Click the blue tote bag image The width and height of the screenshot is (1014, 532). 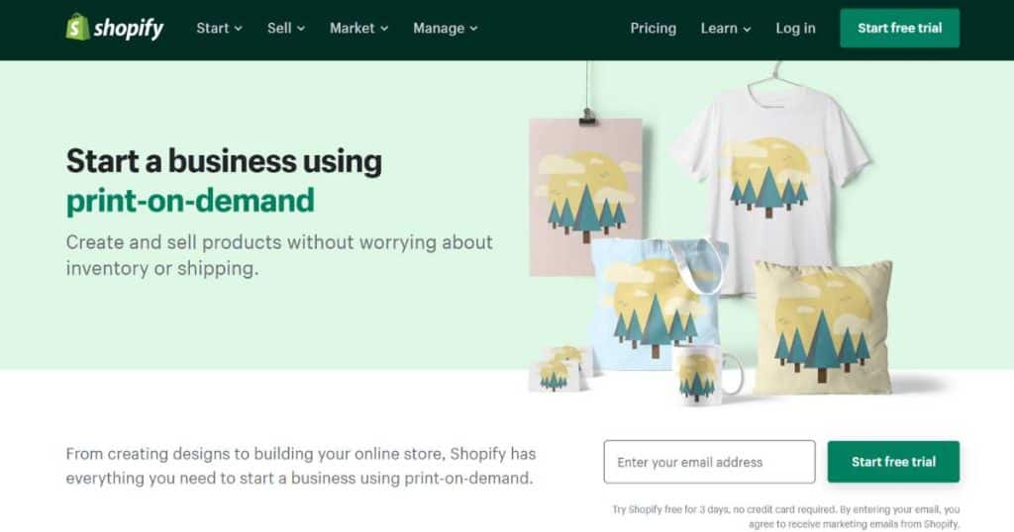tap(657, 304)
